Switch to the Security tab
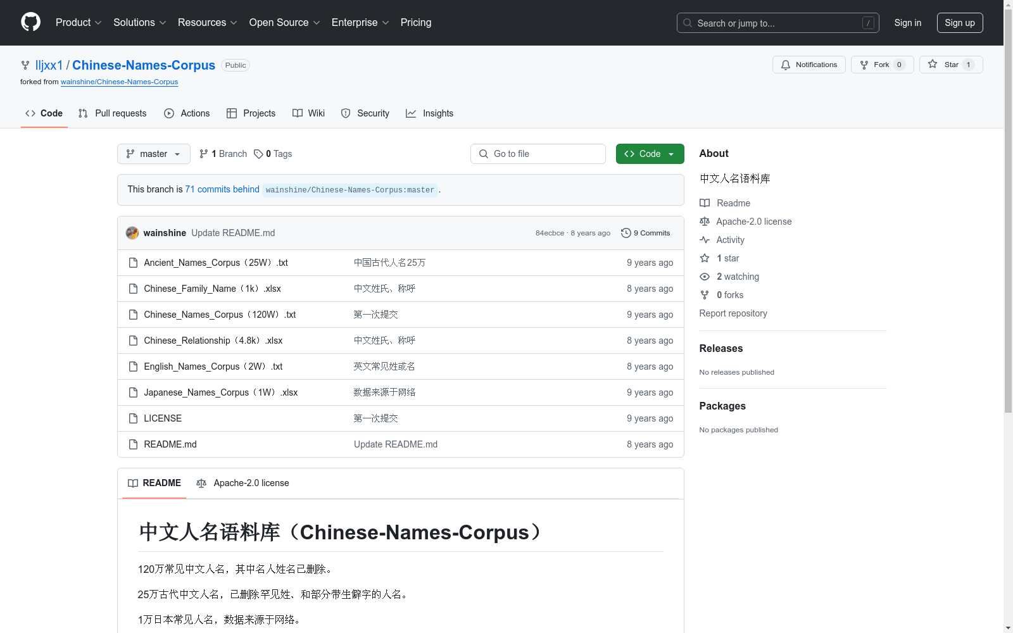1013x633 pixels. click(365, 113)
